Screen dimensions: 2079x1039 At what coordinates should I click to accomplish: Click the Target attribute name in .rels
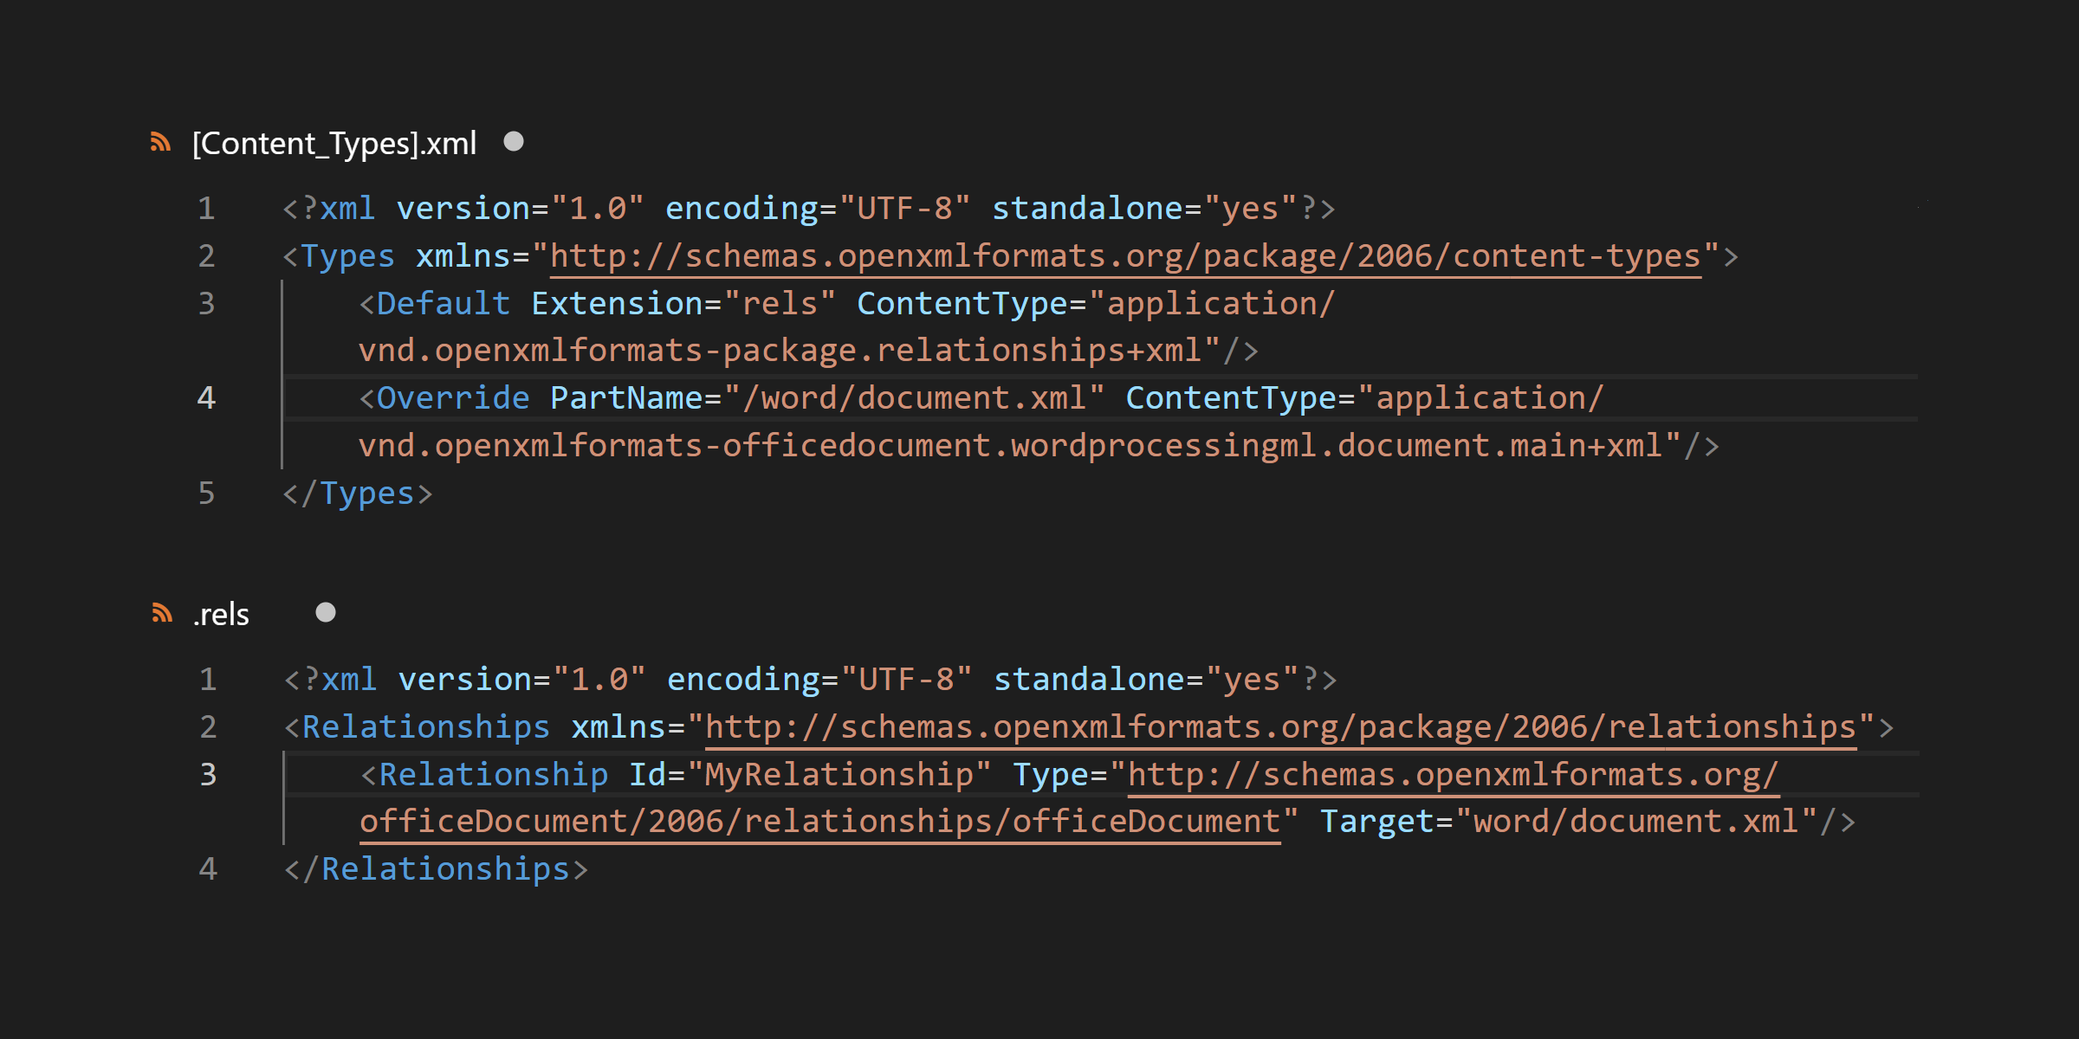click(x=1376, y=822)
